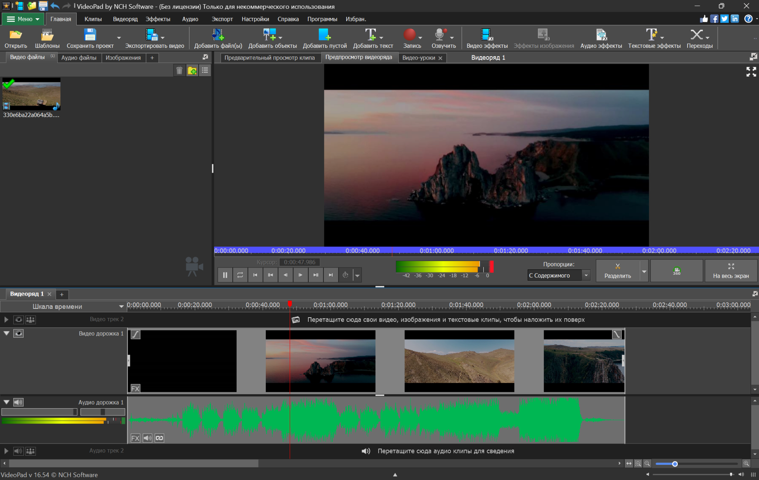Open the Экспорт ribbon tab
Image resolution: width=759 pixels, height=480 pixels.
click(x=222, y=19)
